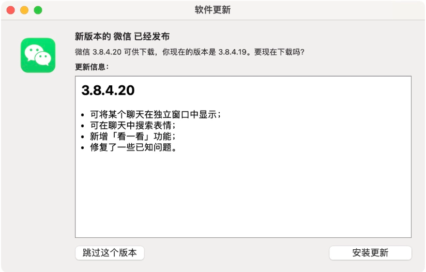Zoom the window with the green button
This screenshot has width=426, height=272.
point(38,10)
